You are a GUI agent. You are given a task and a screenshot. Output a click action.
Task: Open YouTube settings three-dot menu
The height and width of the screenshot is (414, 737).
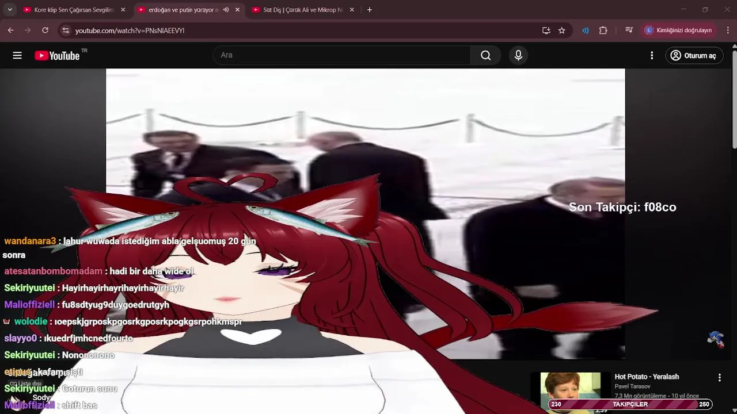click(x=652, y=55)
